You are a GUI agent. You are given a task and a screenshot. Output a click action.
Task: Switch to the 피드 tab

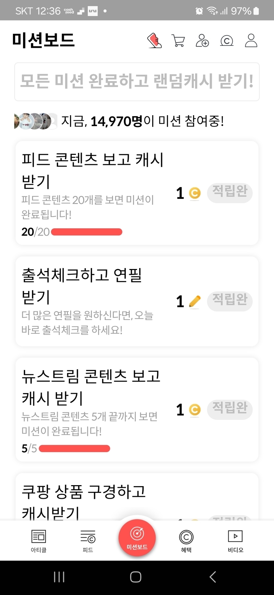pyautogui.click(x=88, y=541)
